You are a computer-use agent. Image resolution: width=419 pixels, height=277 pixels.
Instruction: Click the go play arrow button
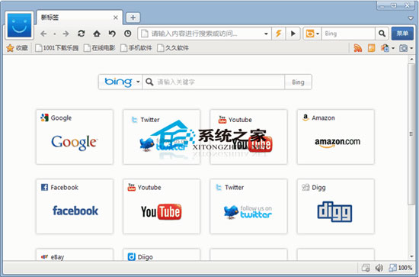click(293, 34)
